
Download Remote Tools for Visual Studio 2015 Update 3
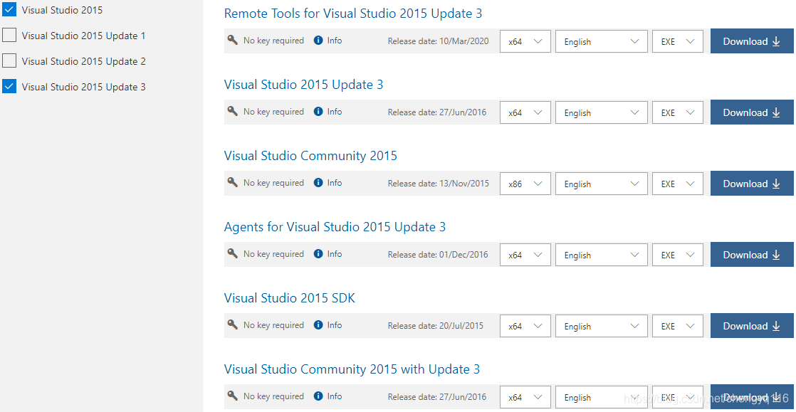coord(752,41)
